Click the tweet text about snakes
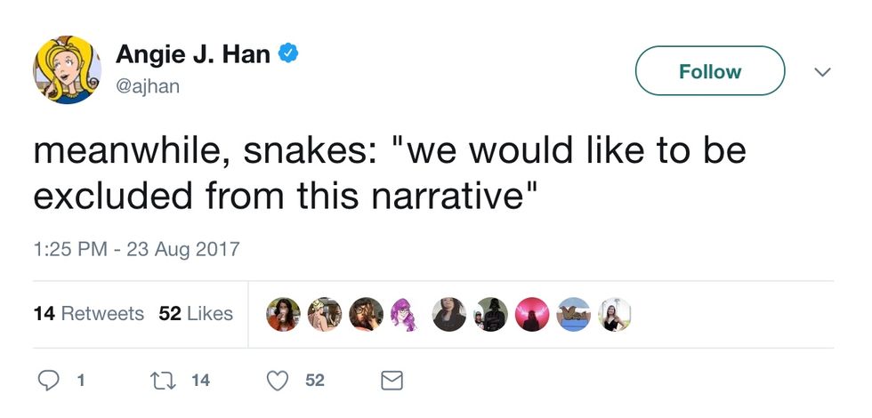The image size is (872, 418). point(389,173)
